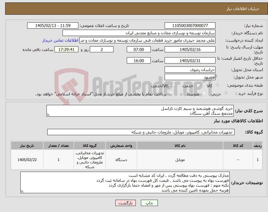268x212 pixels.
Task: Click the واحد شمارش column header
Action: (121, 146)
